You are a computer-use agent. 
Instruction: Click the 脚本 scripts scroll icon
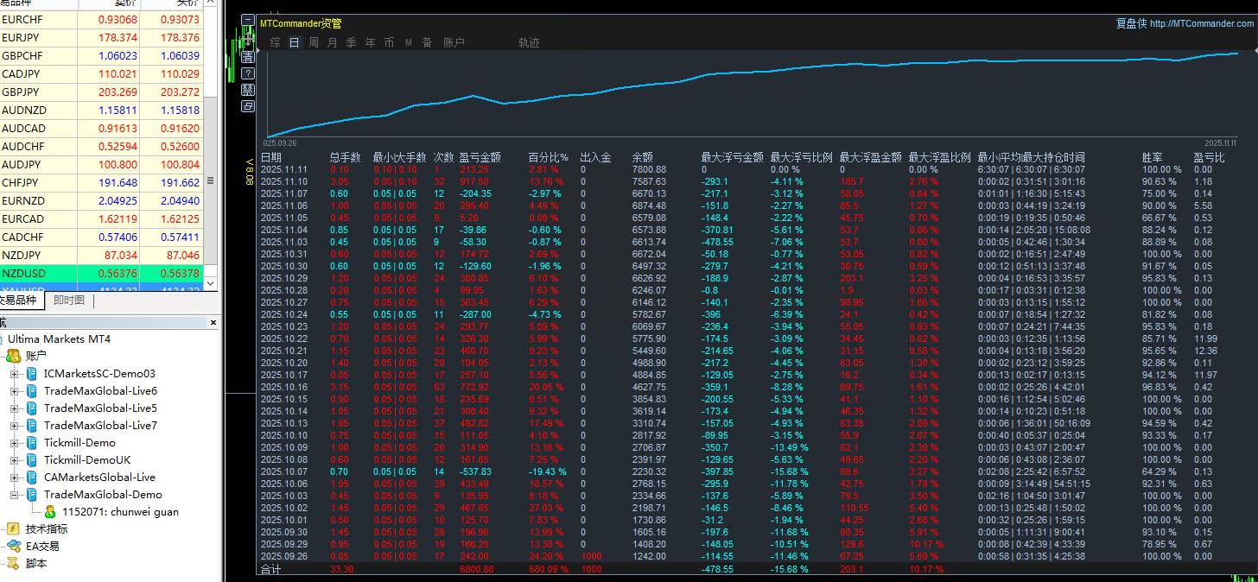pos(13,563)
